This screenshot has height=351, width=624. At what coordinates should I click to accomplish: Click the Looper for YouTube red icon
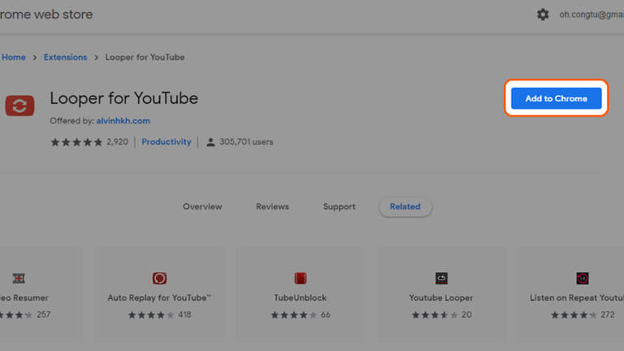pos(19,106)
